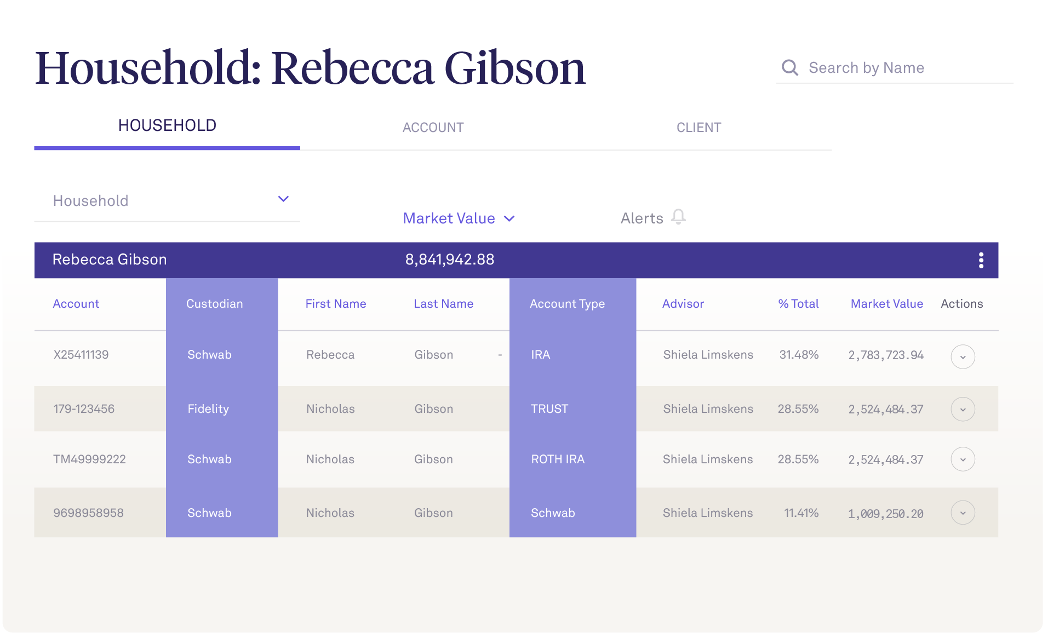Switch to the Client tab
The width and height of the screenshot is (1048, 633).
click(x=698, y=128)
